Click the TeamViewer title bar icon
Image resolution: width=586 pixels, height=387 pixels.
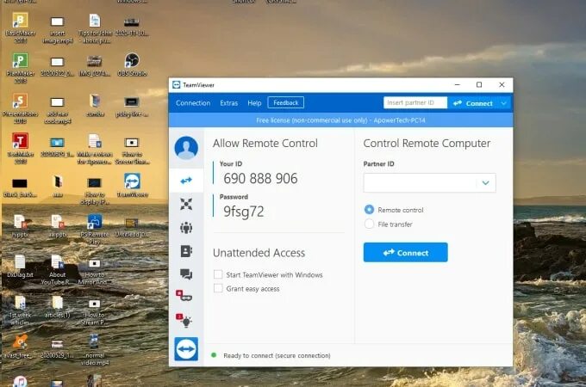pos(177,85)
